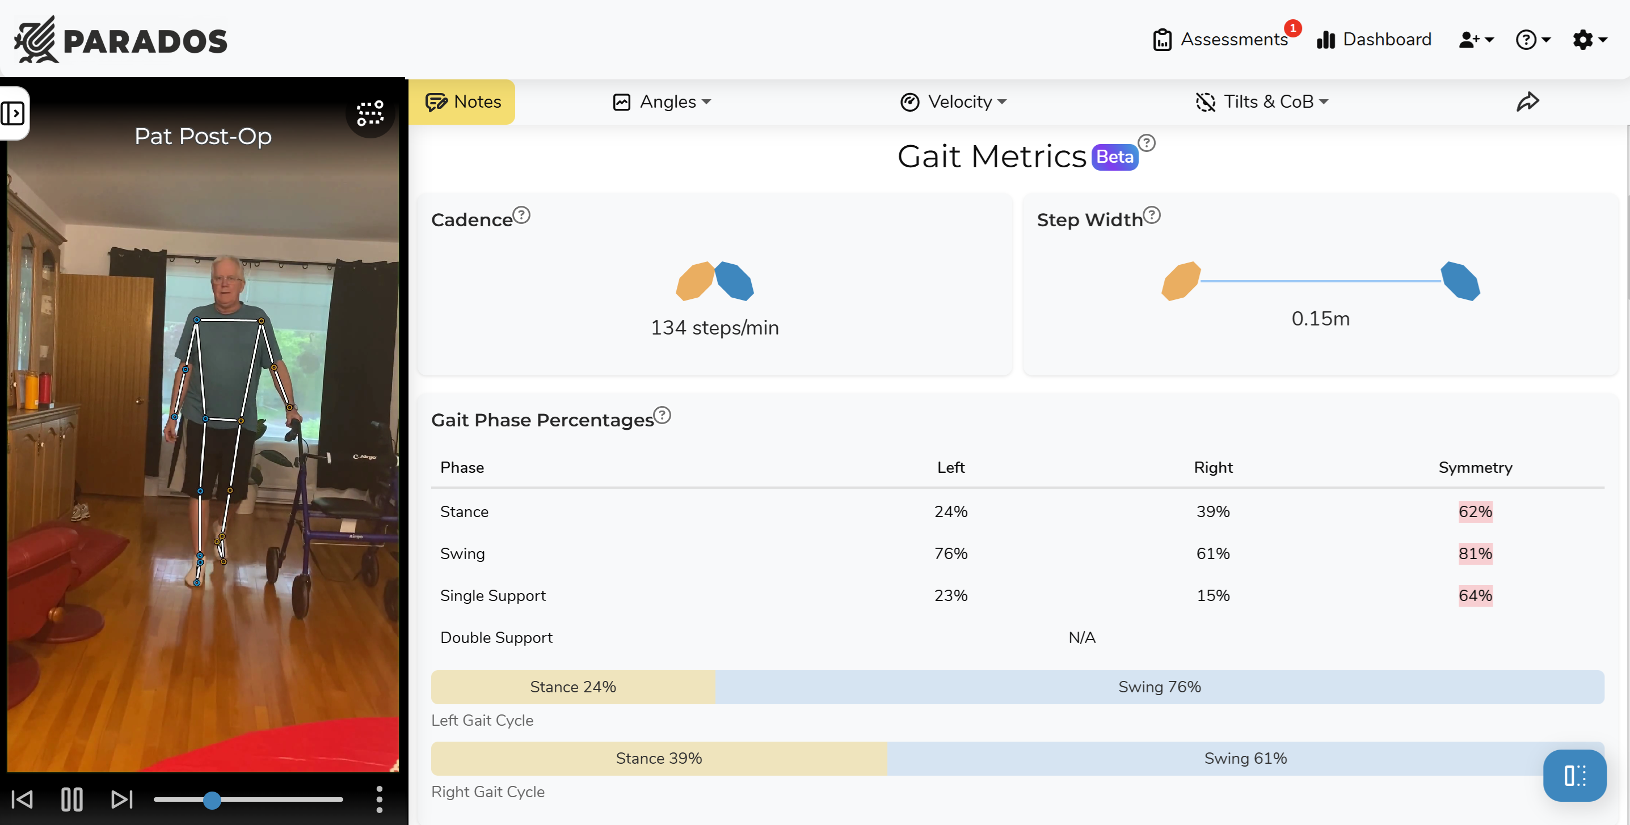The width and height of the screenshot is (1630, 825).
Task: Expand the video sidebar panel
Action: [x=13, y=113]
